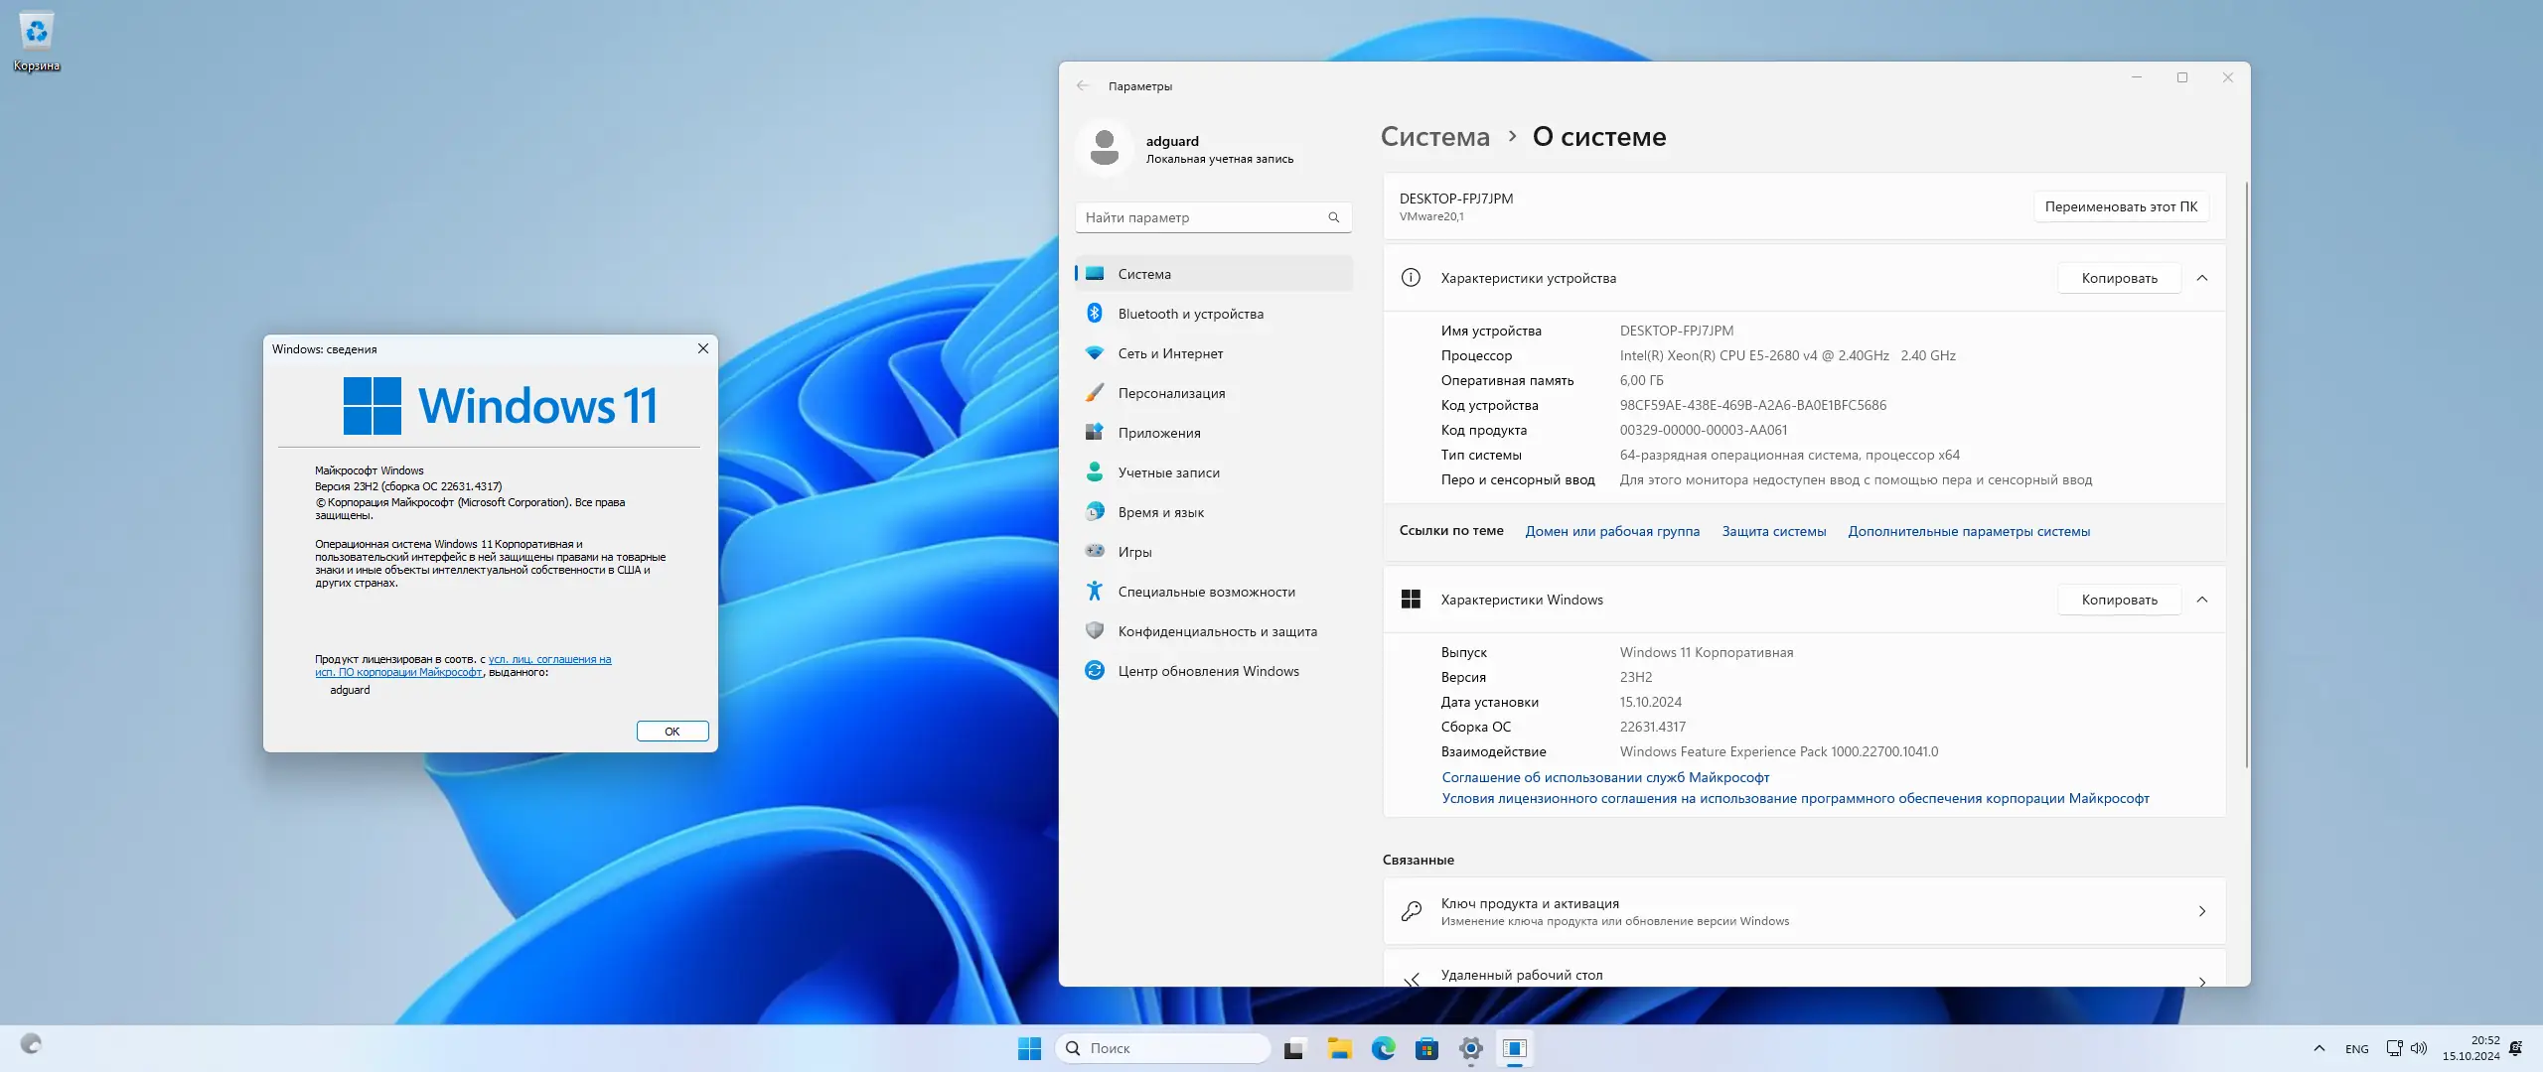Open File Explorer from taskbar
Viewport: 2543px width, 1072px height.
[1339, 1048]
